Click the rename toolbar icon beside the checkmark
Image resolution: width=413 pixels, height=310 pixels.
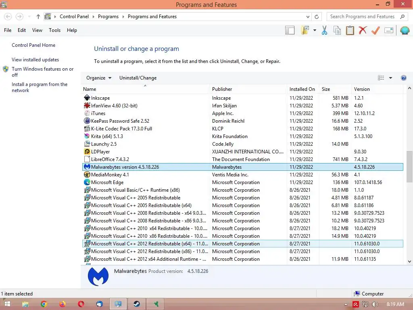pyautogui.click(x=389, y=30)
